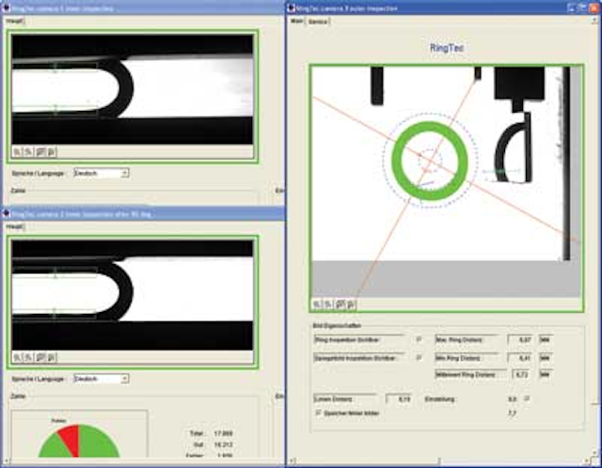Click Einstellung label
The image size is (602, 468).
(x=439, y=399)
